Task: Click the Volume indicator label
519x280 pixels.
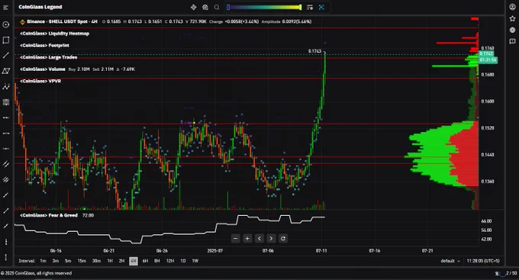Action: (43, 69)
